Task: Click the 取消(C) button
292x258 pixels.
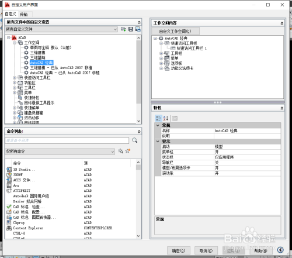Action: tap(206, 250)
